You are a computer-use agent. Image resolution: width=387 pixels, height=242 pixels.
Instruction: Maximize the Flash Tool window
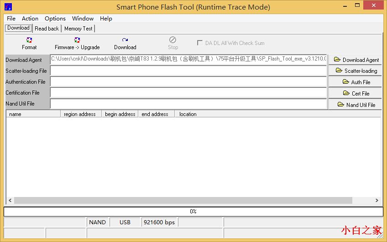tap(357, 5)
